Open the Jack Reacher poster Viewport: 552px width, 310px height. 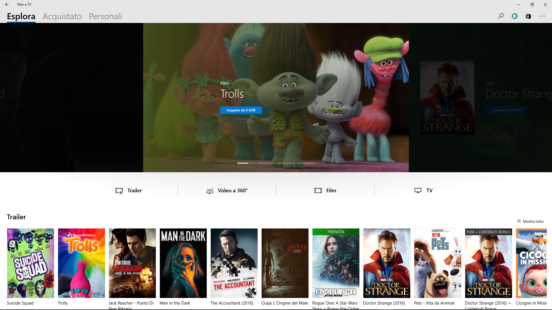[132, 263]
